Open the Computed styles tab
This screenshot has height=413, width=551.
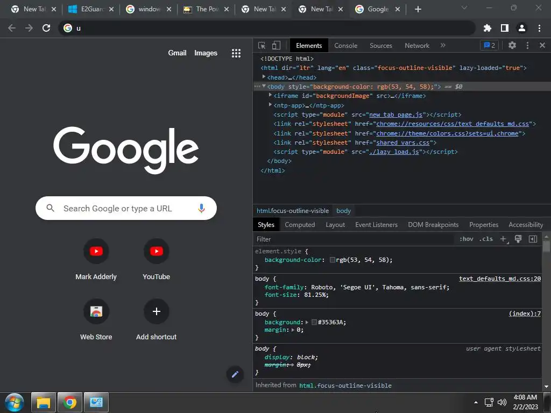pyautogui.click(x=300, y=225)
